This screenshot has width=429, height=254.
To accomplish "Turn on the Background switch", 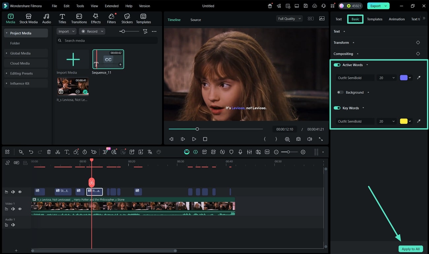I will pos(340,92).
